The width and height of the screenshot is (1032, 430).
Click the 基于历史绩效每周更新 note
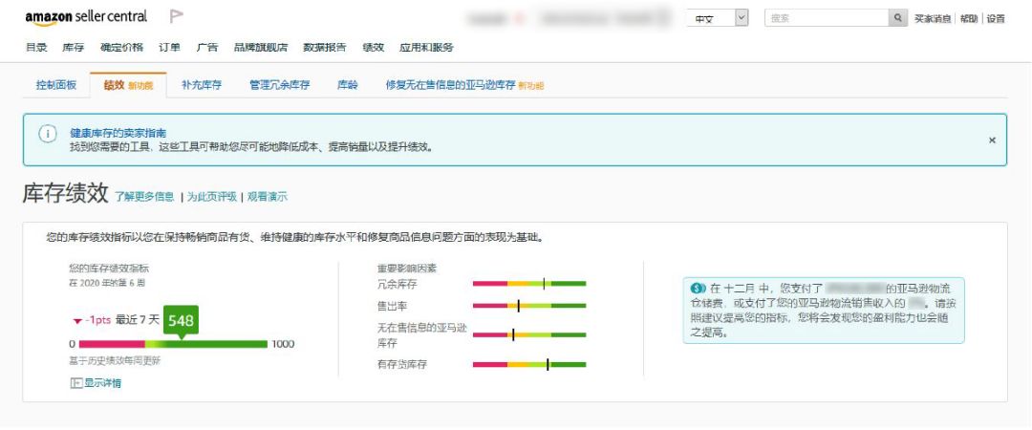[115, 361]
